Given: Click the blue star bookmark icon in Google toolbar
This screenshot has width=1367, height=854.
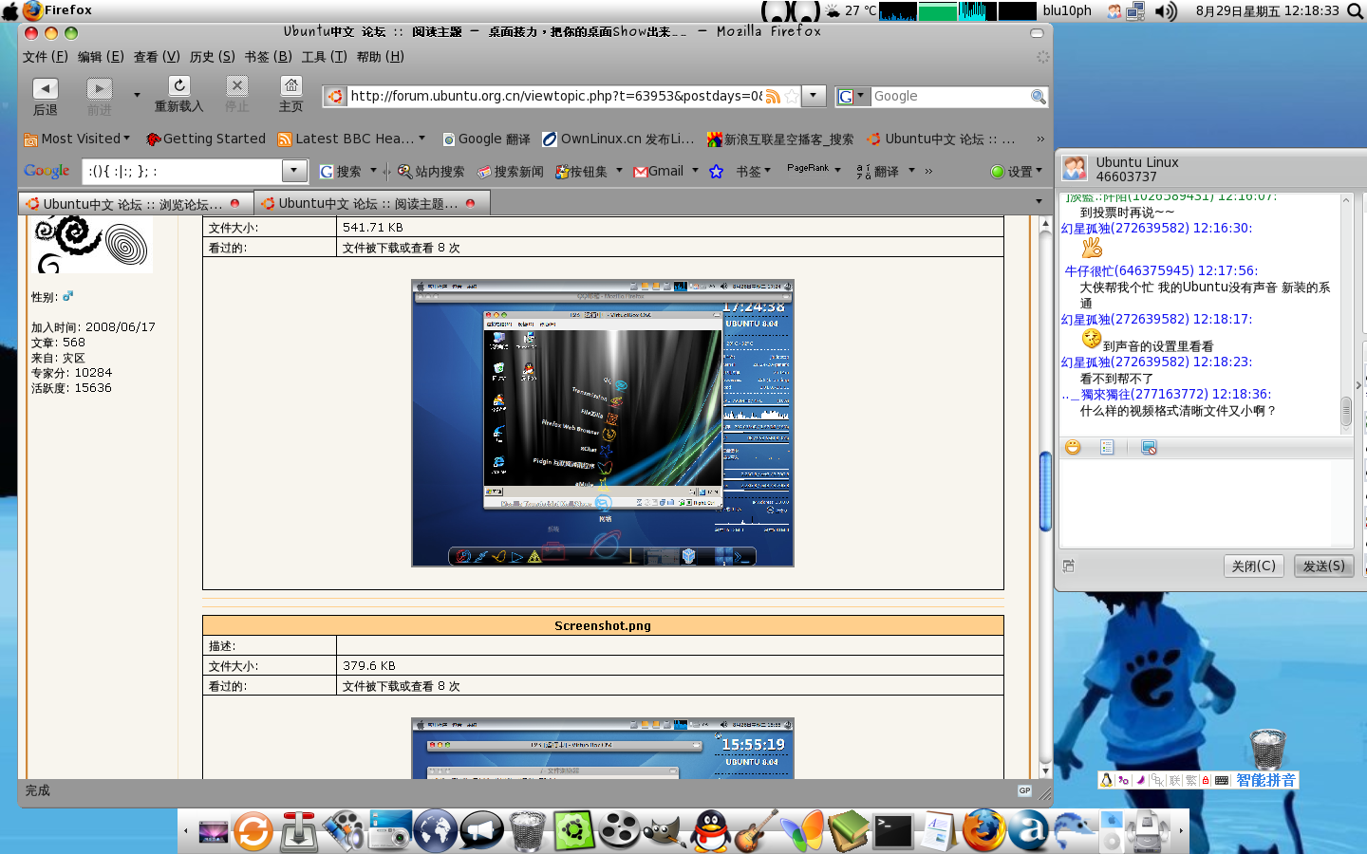Looking at the screenshot, I should 716,171.
